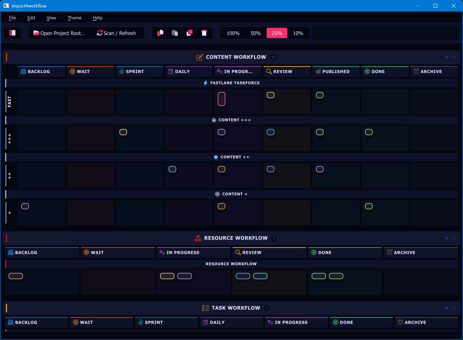The width and height of the screenshot is (463, 340).
Task: Click orange card in Resource Workflow Backlog
Action: tap(16, 276)
